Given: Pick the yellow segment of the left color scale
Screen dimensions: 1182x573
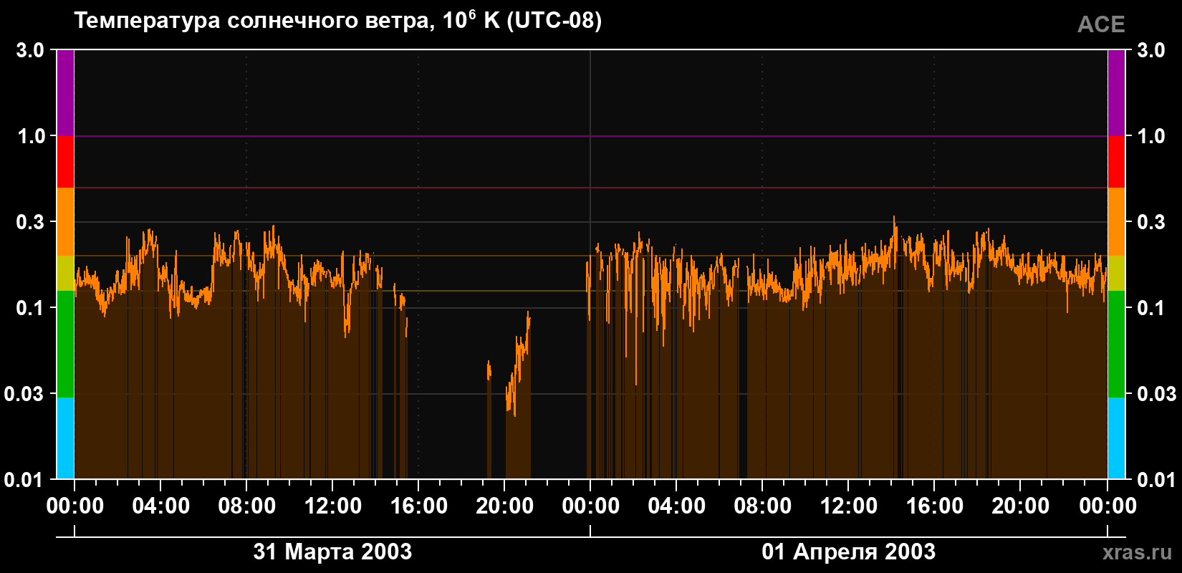Looking at the screenshot, I should tap(65, 274).
